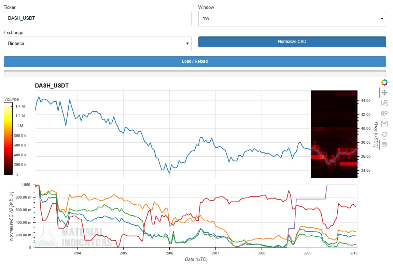The image size is (393, 266).
Task: Reset the chart view
Action: click(384, 134)
